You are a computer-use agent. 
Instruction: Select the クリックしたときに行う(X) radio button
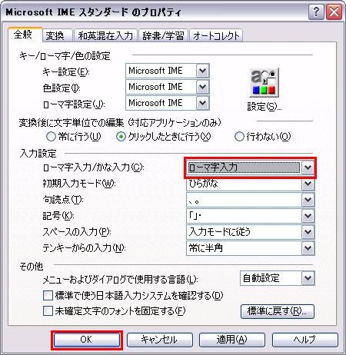pyautogui.click(x=121, y=137)
